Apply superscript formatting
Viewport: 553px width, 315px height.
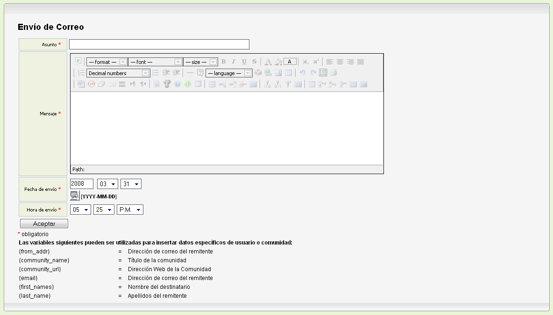point(316,62)
